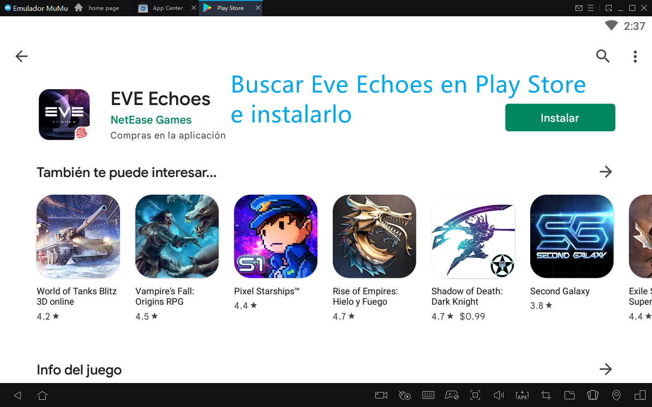Open the location pin icon
Viewport: 652px width, 407px height.
(616, 395)
